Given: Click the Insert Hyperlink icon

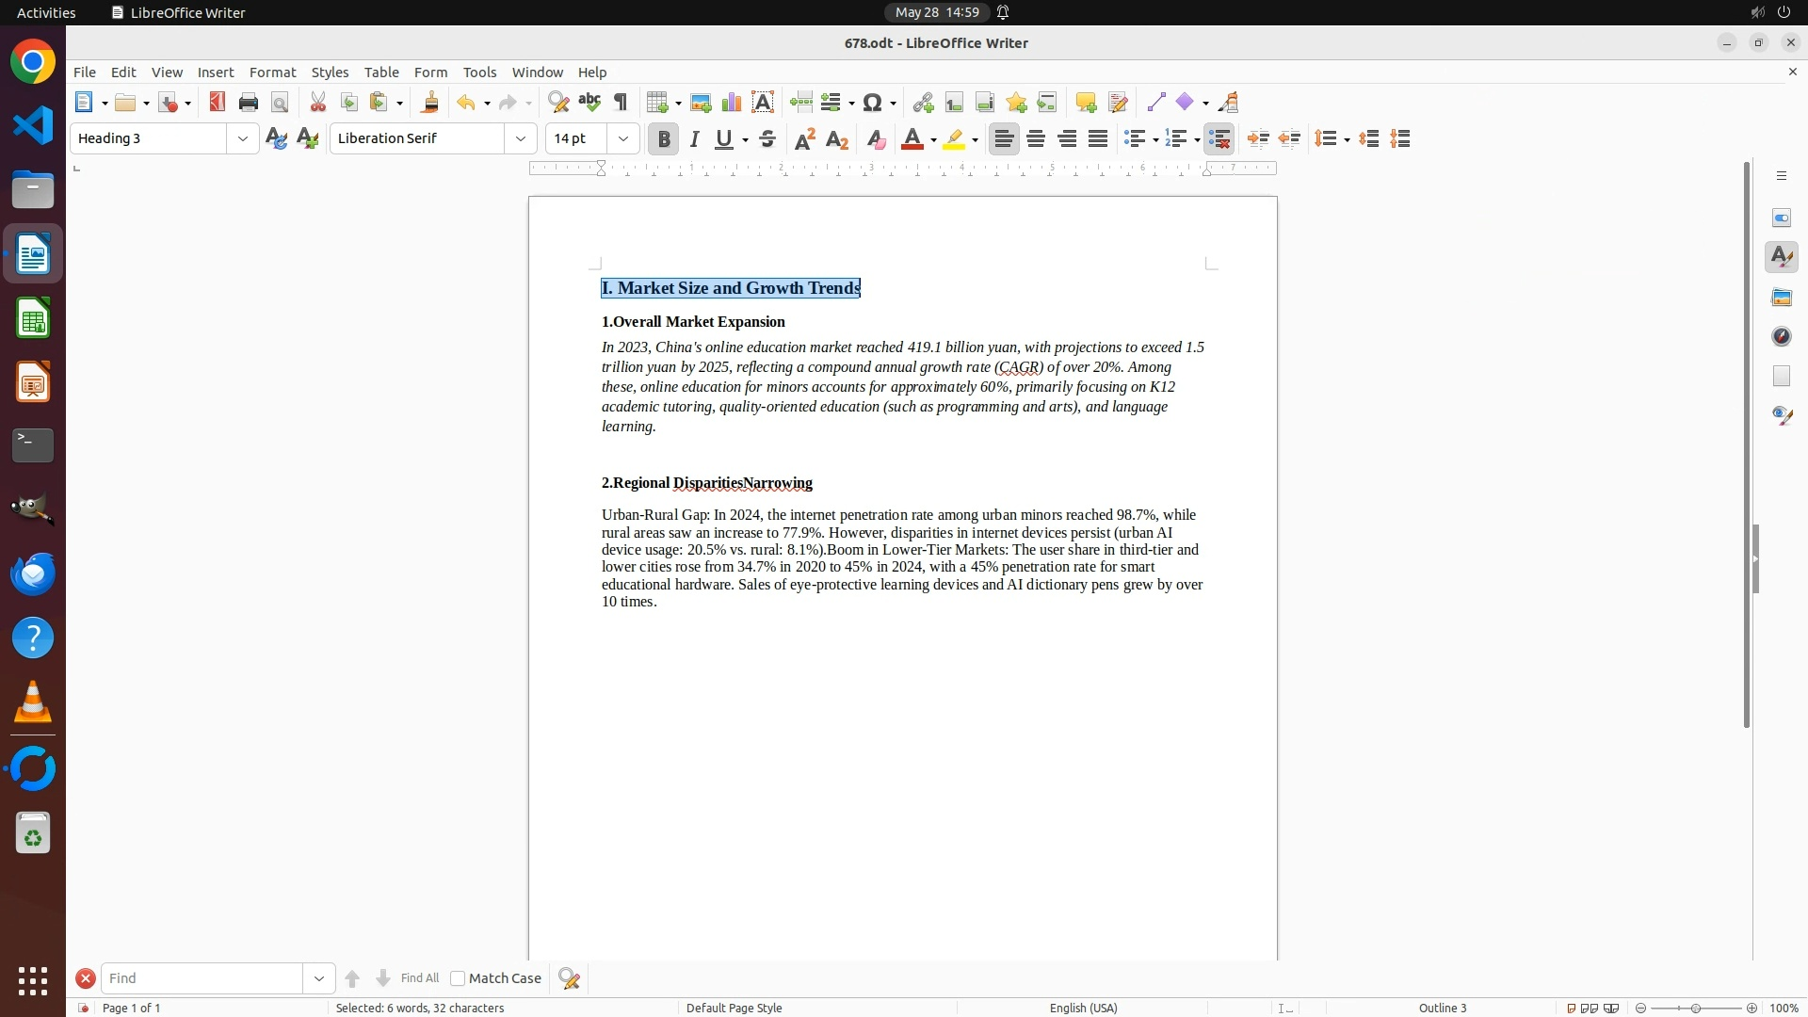Looking at the screenshot, I should tap(923, 103).
